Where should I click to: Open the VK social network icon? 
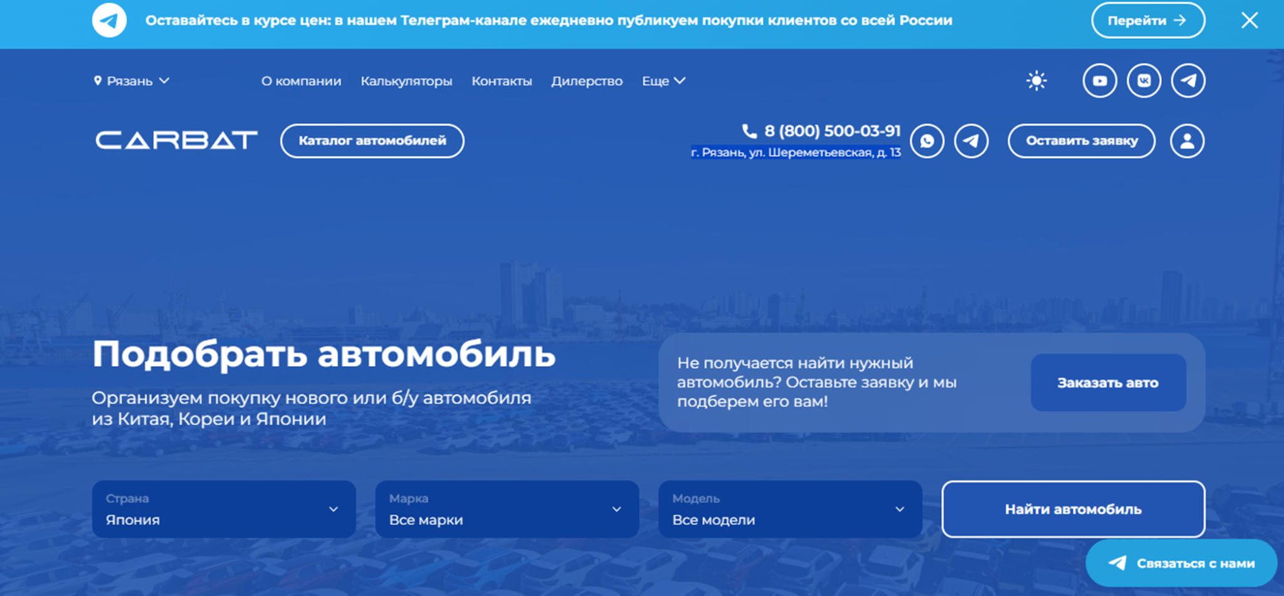(x=1144, y=81)
